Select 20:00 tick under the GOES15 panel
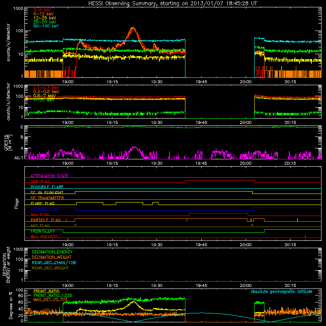Image resolution: width=326 pixels, height=326 pixels. click(246, 163)
